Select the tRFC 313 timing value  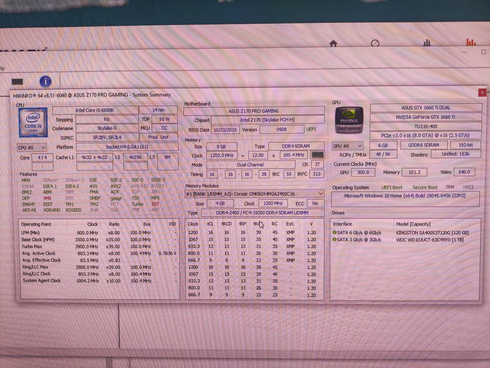[x=317, y=174]
